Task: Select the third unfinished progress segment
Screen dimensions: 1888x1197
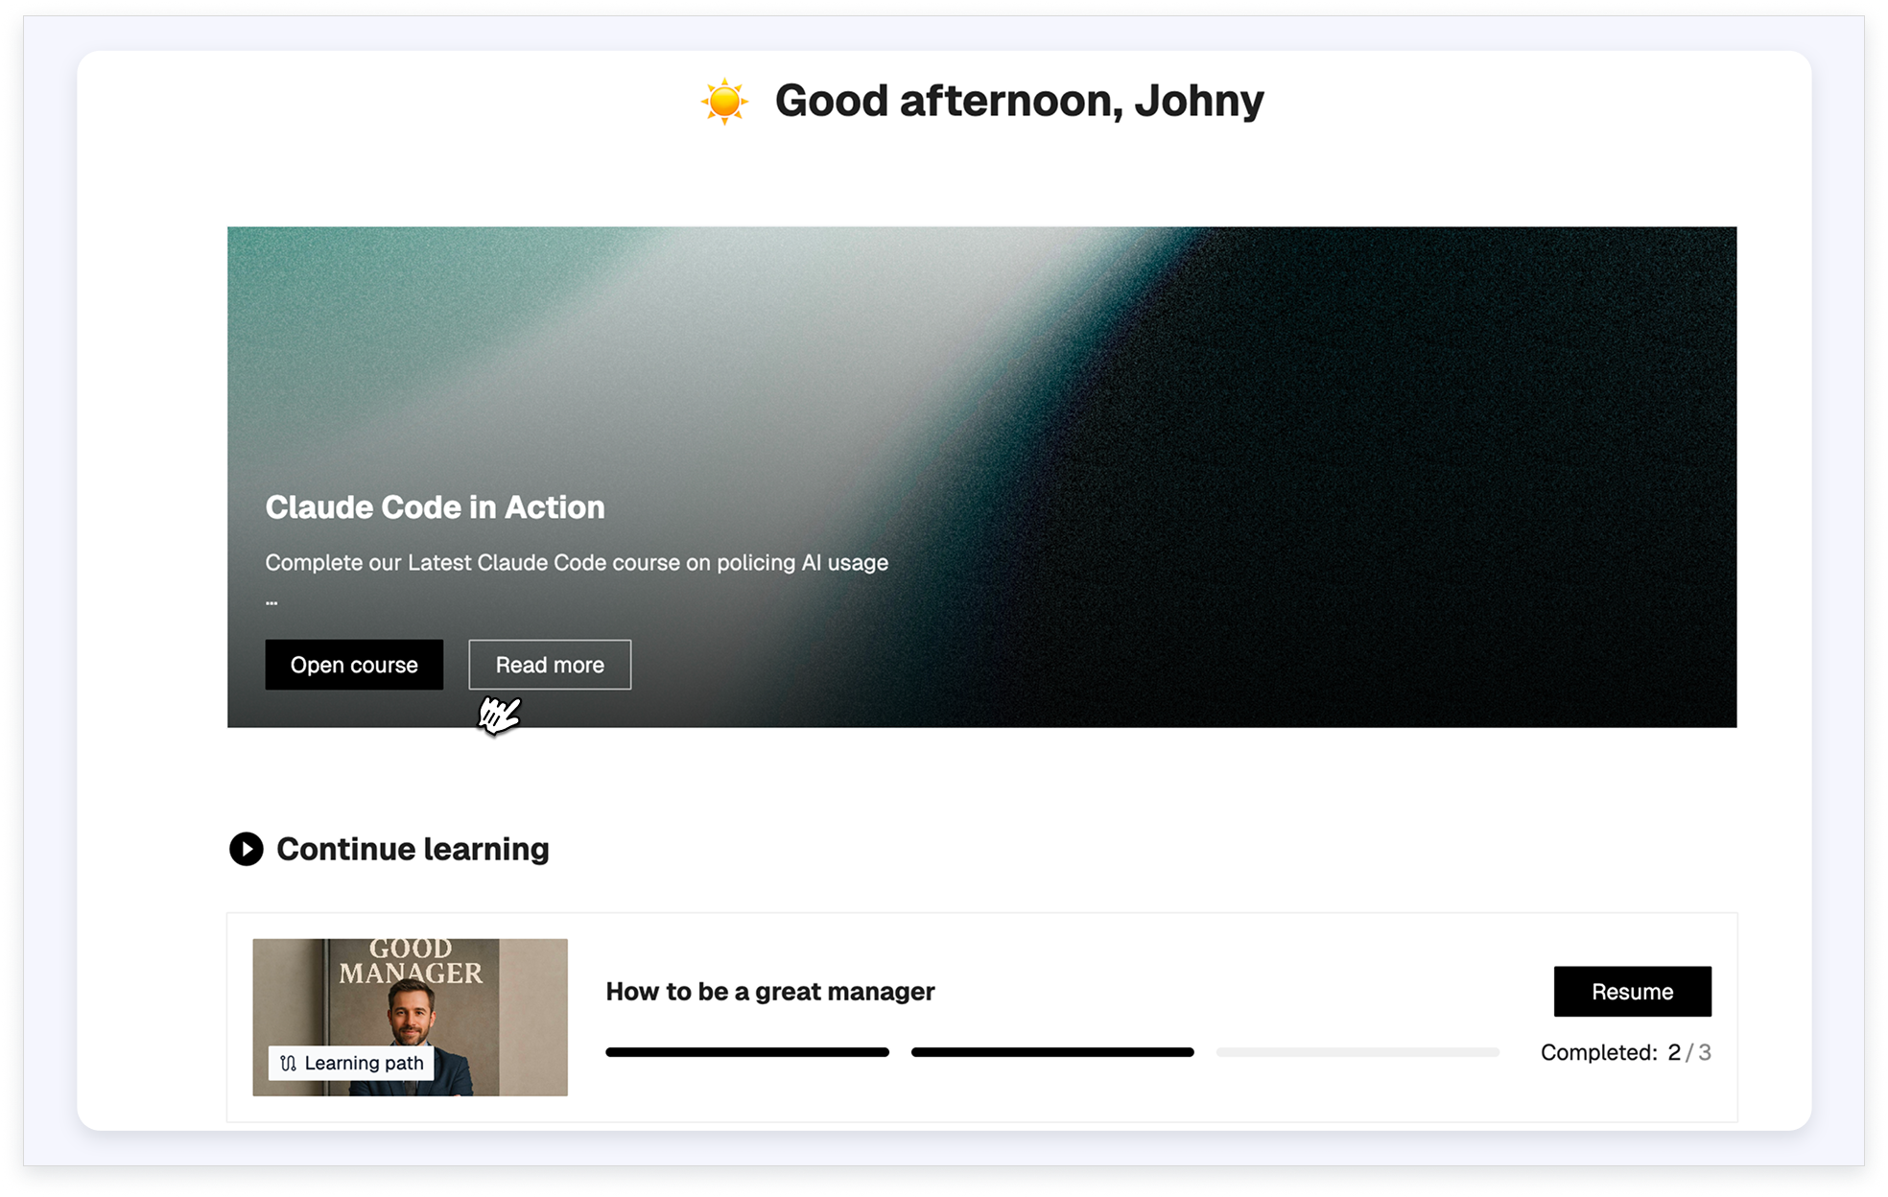Action: tap(1357, 1052)
